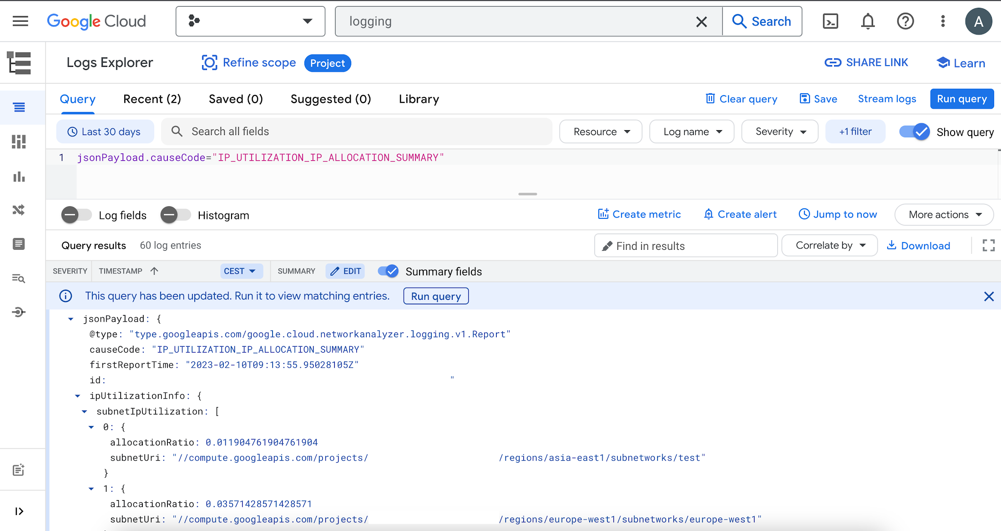Open the Resource filter dropdown

click(601, 131)
